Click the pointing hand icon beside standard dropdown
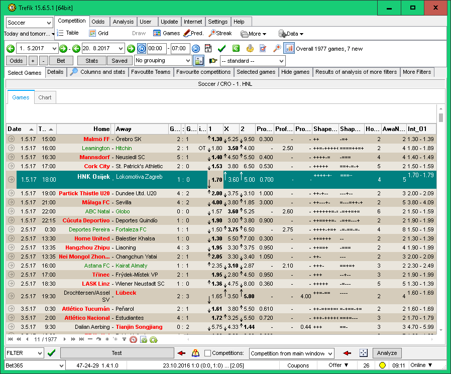 213,61
